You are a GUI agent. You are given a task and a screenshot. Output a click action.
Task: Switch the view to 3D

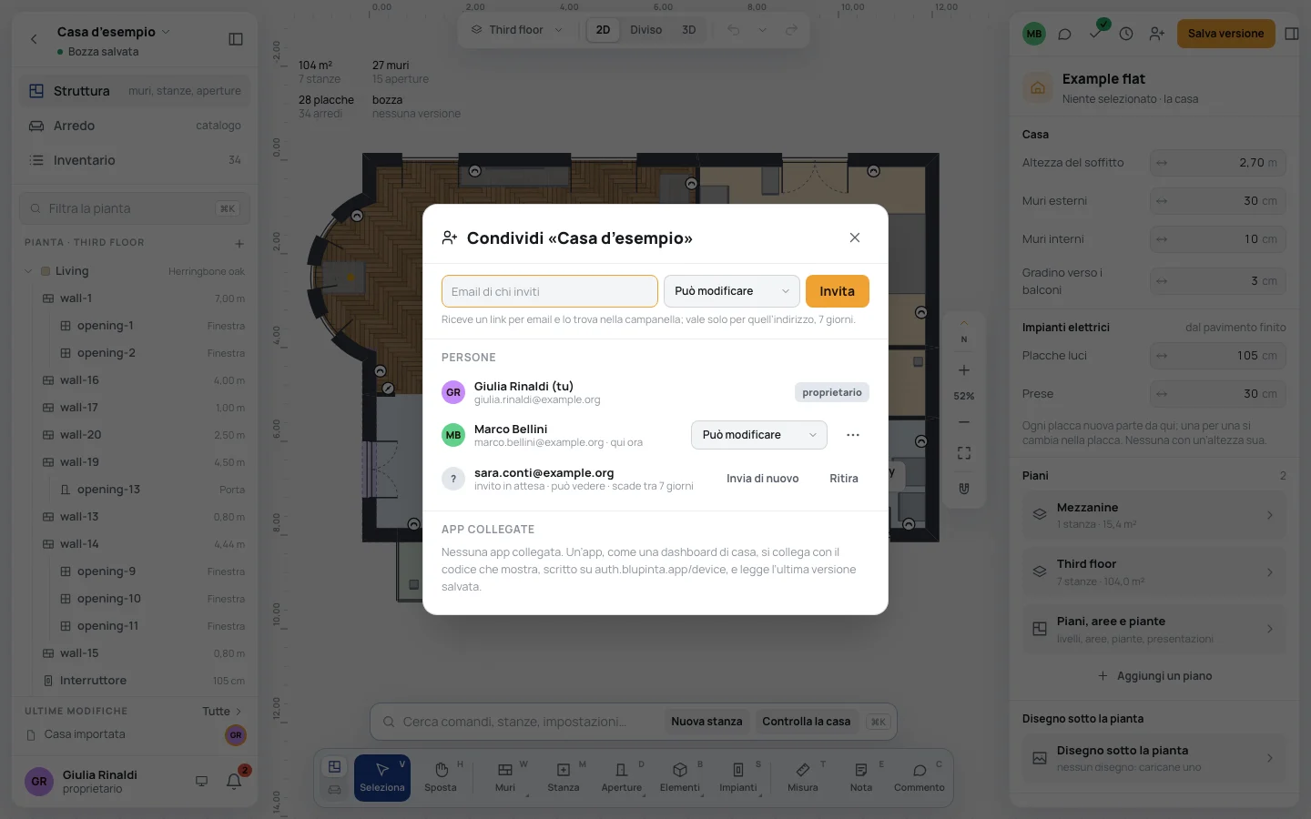689,30
